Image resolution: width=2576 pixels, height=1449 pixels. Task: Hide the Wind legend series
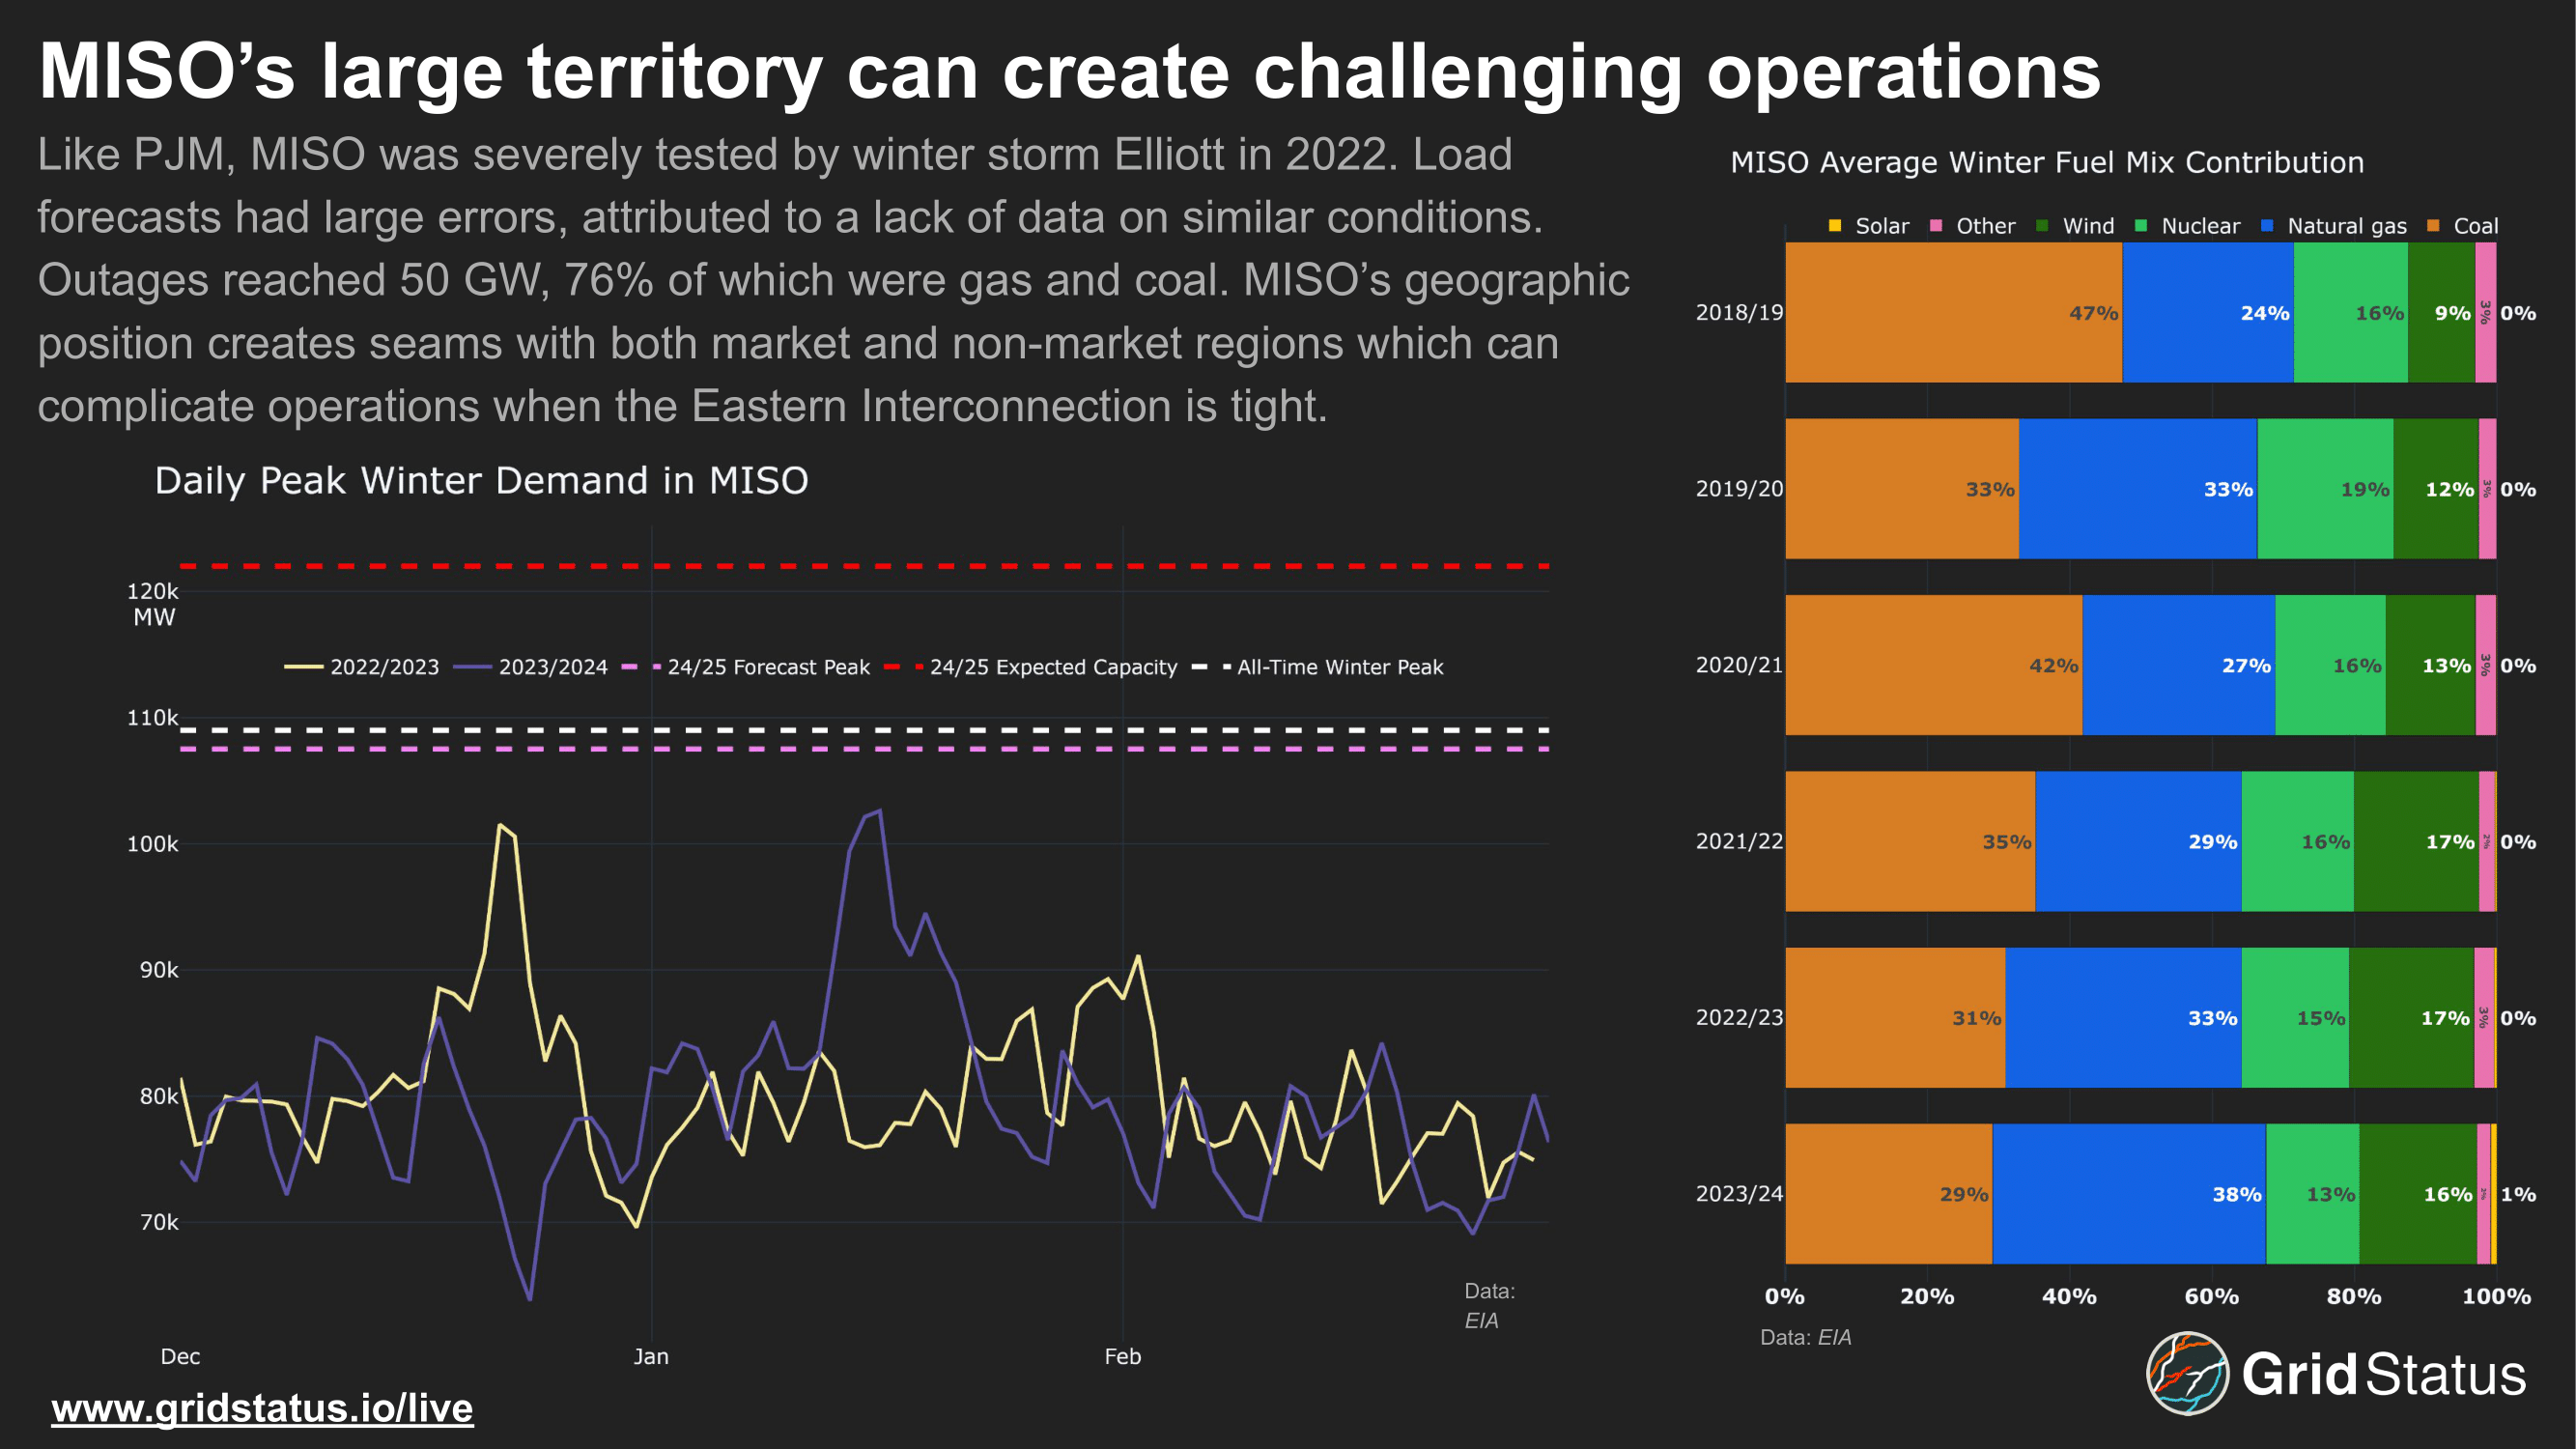click(x=2087, y=226)
